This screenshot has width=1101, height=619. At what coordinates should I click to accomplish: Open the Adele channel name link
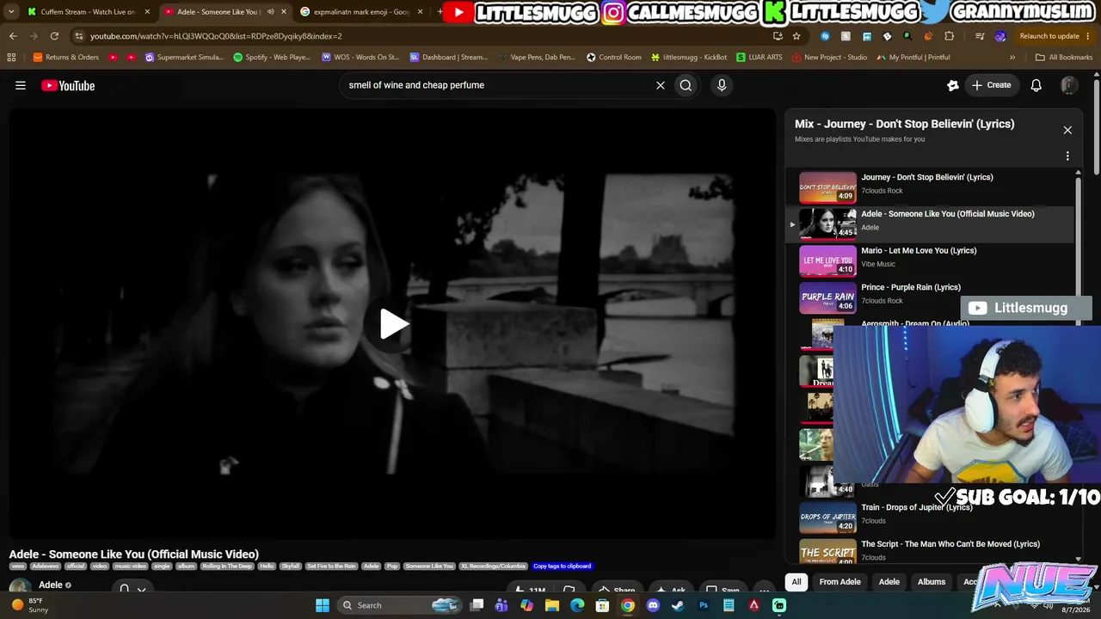[51, 585]
